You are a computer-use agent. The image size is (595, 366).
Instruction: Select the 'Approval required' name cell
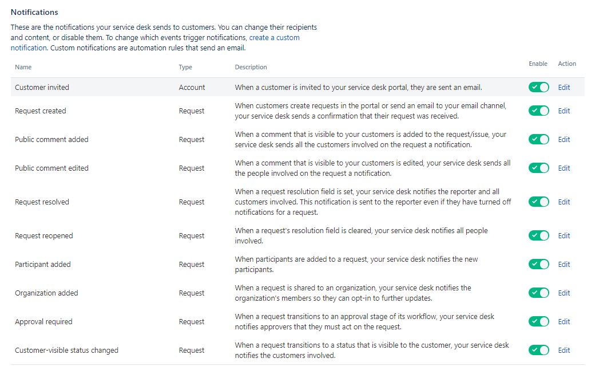click(x=43, y=321)
